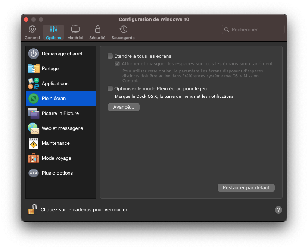This screenshot has width=308, height=249.
Task: Select the Applications icon in sidebar
Action: pos(34,84)
